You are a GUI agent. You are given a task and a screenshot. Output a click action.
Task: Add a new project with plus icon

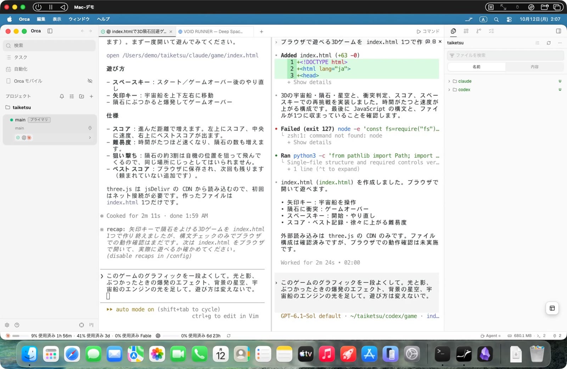click(x=91, y=96)
